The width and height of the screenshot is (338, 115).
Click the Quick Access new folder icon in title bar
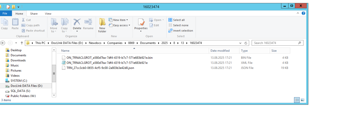[x=14, y=7]
